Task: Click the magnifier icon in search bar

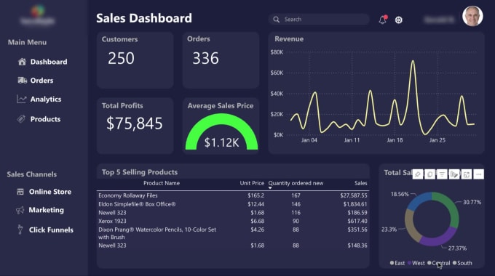Action: 276,20
